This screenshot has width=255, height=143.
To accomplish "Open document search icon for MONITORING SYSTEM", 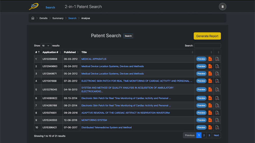I will 217,120.
